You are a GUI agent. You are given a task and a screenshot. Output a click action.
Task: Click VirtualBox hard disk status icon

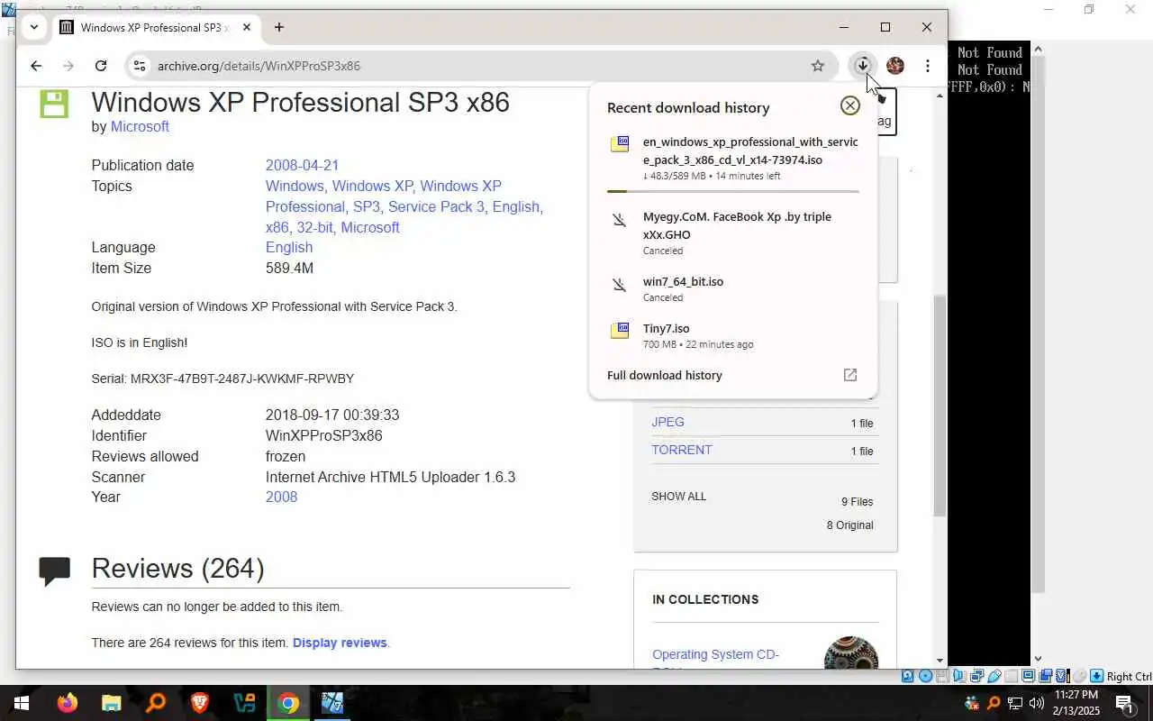coord(907,676)
